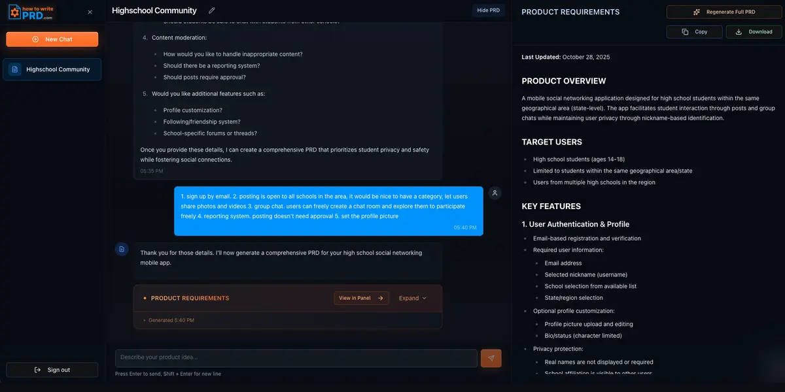Viewport: 785px width, 392px height.
Task: Start a New Chat
Action: pos(52,39)
